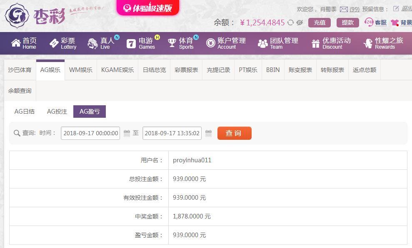Click the 背景 shirt icon
Image resolution: width=412 pixels, height=248 pixels.
tap(395, 22)
